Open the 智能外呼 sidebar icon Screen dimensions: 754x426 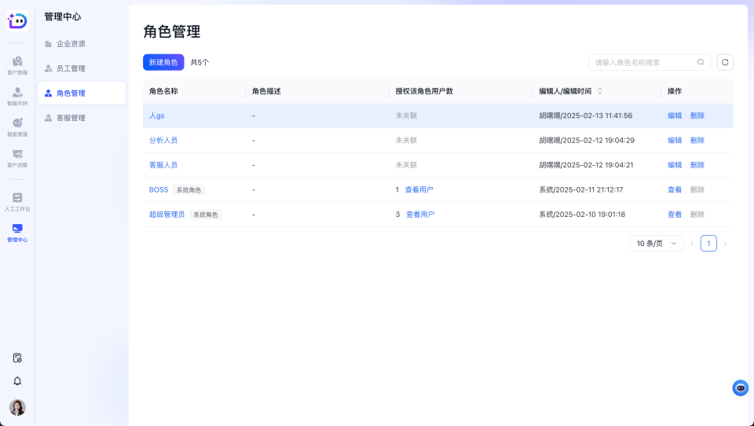point(17,95)
